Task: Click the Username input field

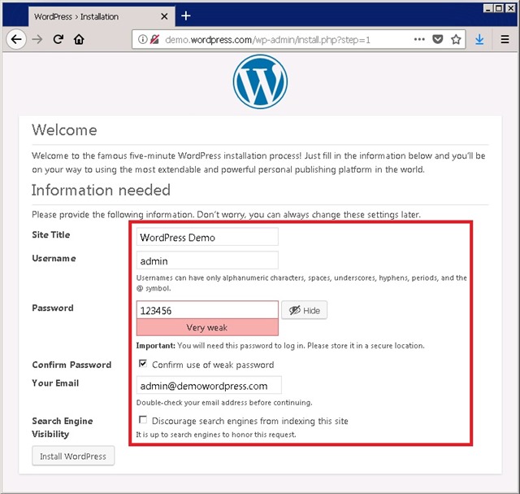Action: 207,260
